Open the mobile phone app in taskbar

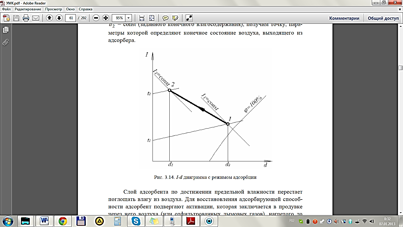172,221
